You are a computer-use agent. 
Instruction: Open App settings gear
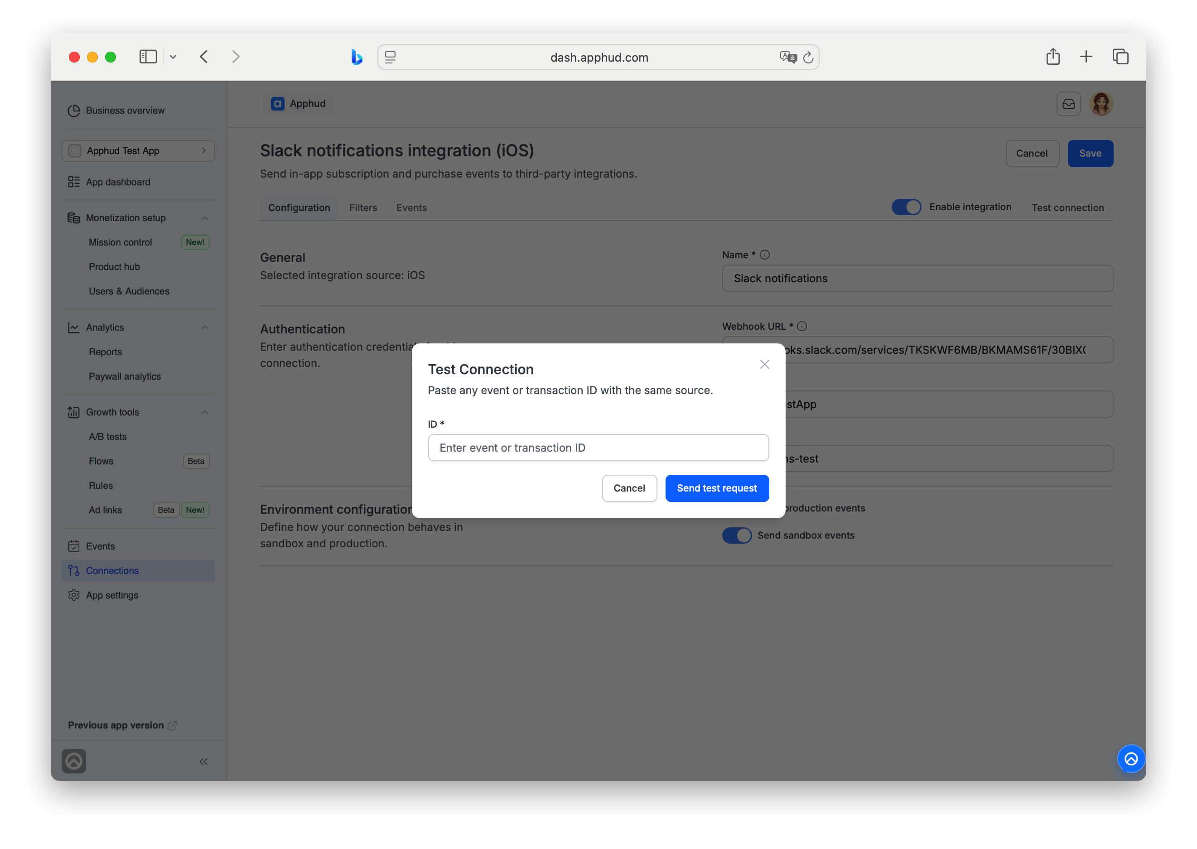[x=74, y=595]
